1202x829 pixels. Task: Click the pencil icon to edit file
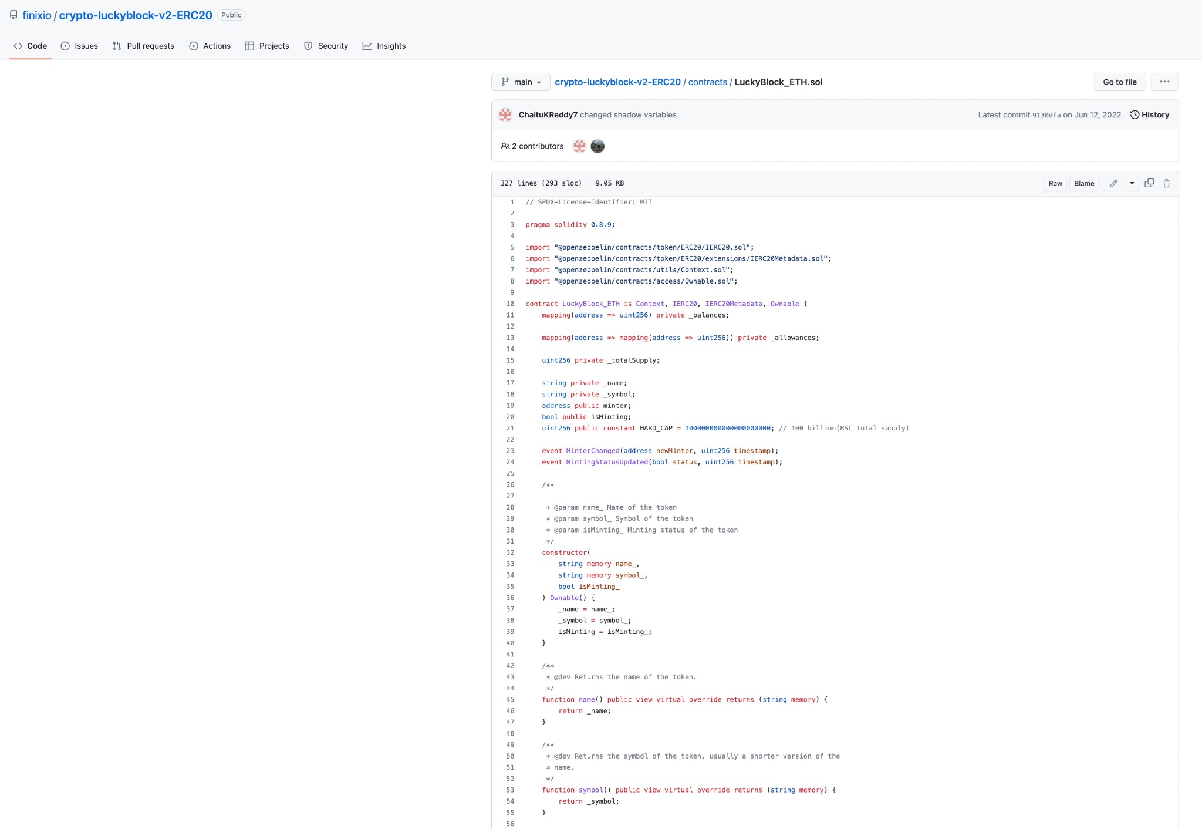pyautogui.click(x=1113, y=184)
